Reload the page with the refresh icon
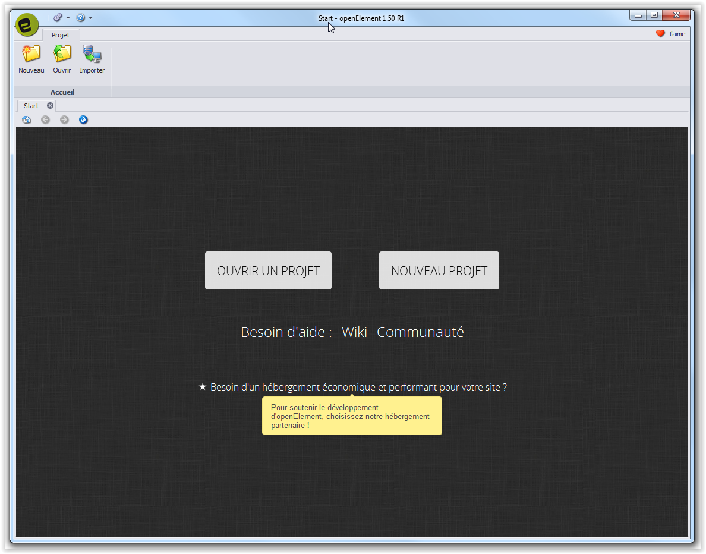The height and width of the screenshot is (554, 706). tap(83, 119)
